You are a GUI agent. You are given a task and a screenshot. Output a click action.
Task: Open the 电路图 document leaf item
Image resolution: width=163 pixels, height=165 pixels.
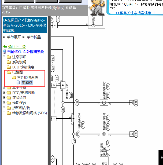point(27,82)
